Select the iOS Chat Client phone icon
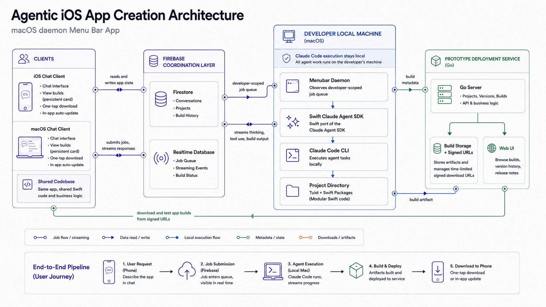546x307 pixels. [x=25, y=97]
